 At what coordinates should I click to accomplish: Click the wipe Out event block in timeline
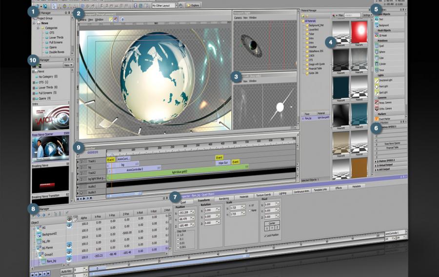pyautogui.click(x=223, y=163)
